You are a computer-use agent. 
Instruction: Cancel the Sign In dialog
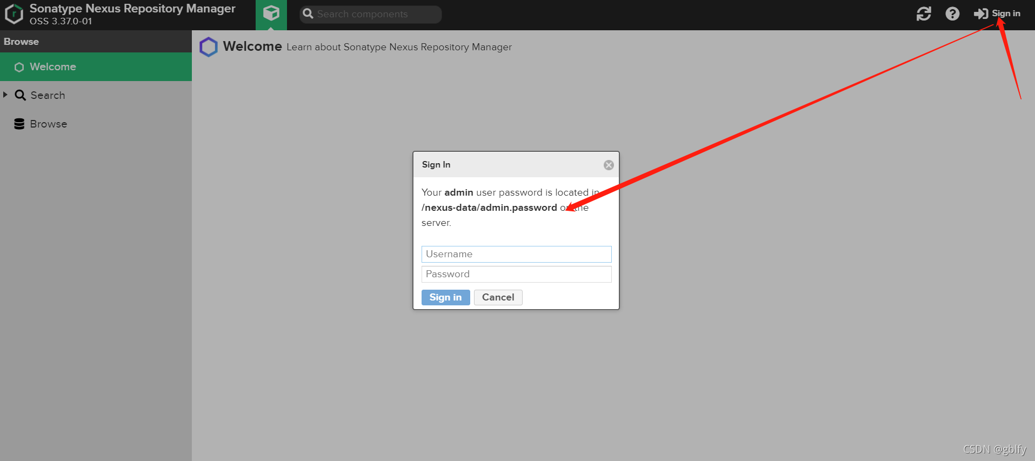[x=498, y=297]
